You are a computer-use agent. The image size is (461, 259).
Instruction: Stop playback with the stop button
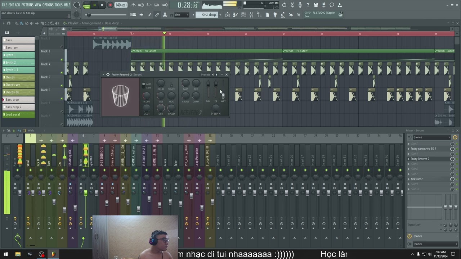(102, 5)
